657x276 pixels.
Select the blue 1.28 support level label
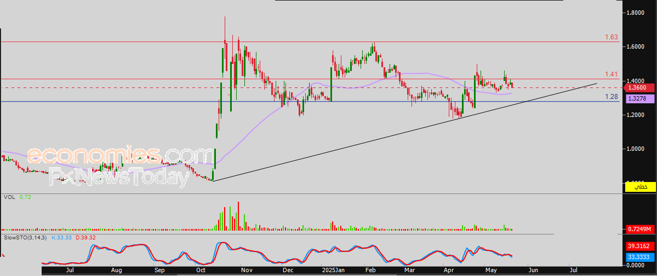[x=611, y=97]
